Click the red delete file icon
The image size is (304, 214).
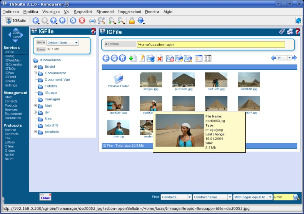[x=160, y=58]
